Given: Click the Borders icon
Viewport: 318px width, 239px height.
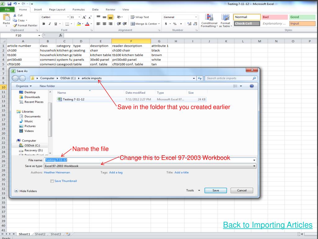Looking at the screenshot, I should pos(67,24).
